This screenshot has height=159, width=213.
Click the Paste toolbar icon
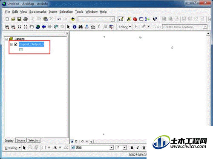tap(45, 19)
